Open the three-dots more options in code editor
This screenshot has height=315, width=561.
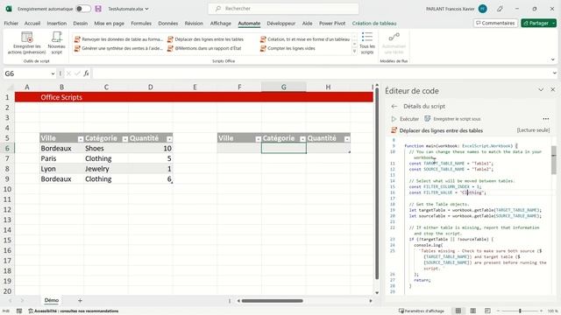[x=545, y=119]
